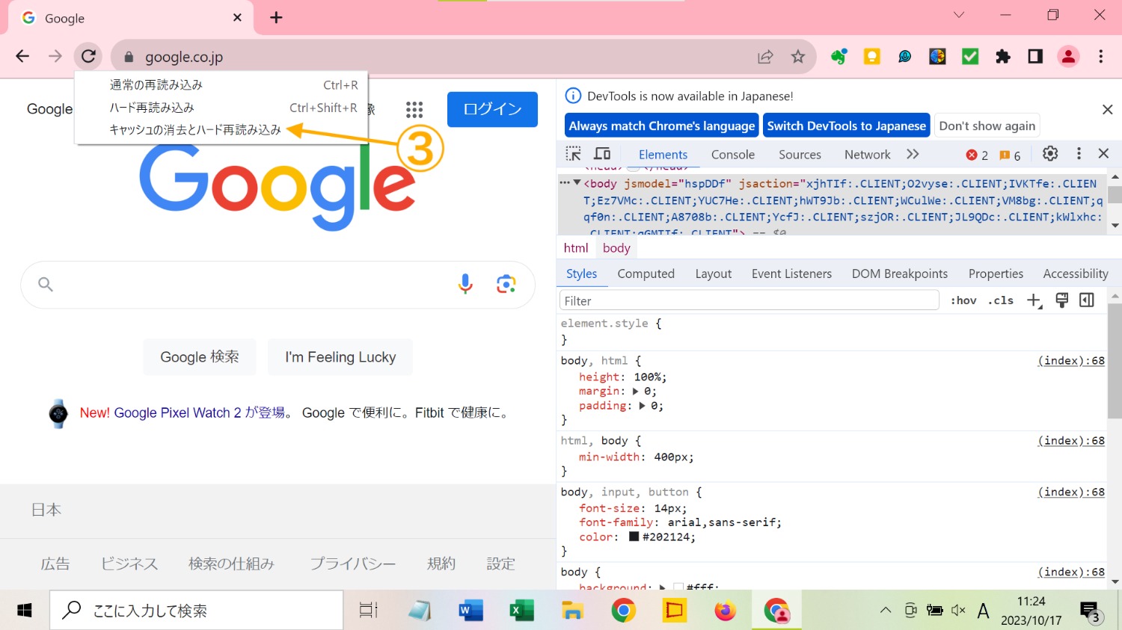Image resolution: width=1122 pixels, height=630 pixels.
Task: Select the normal reload entry (通常の再読み込み)
Action: [x=221, y=85]
